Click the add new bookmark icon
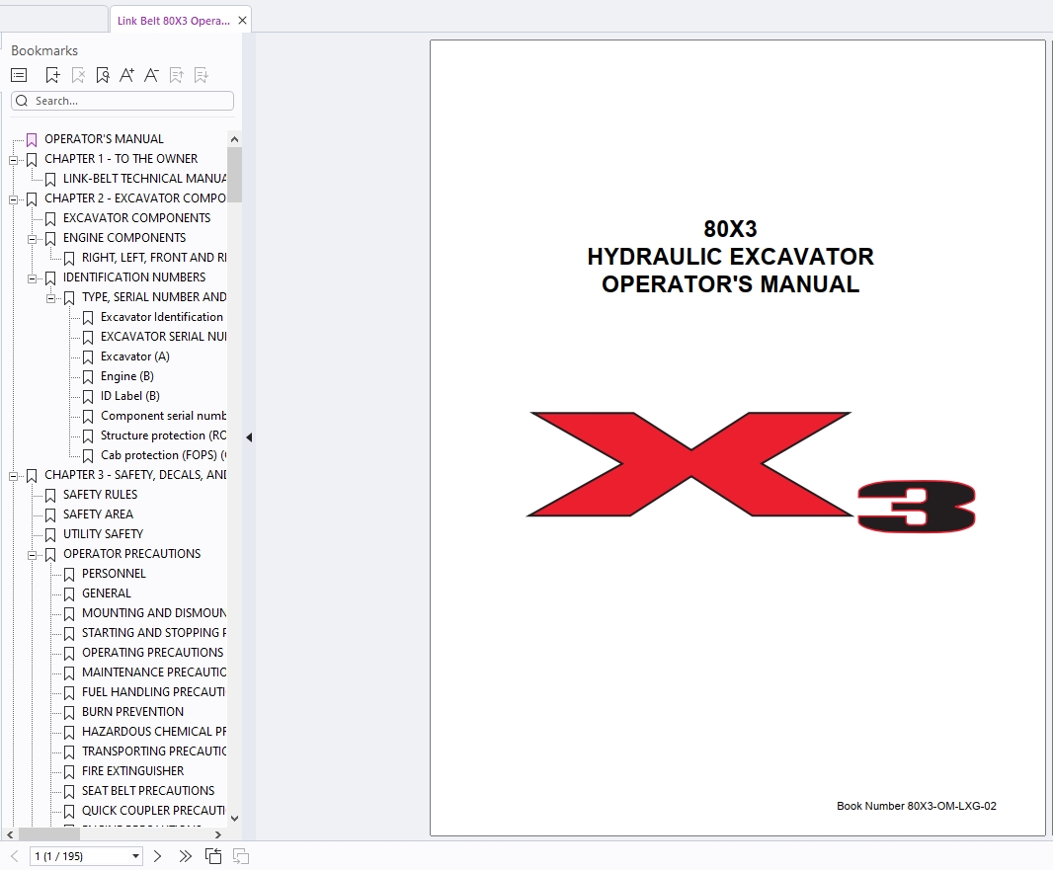1053x870 pixels. click(52, 75)
